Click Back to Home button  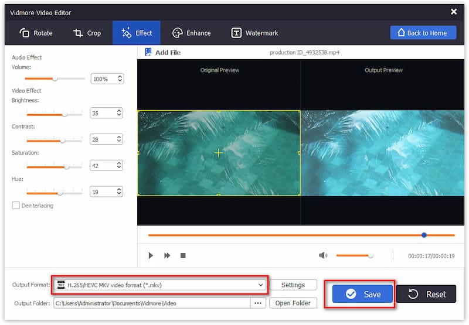pos(423,33)
